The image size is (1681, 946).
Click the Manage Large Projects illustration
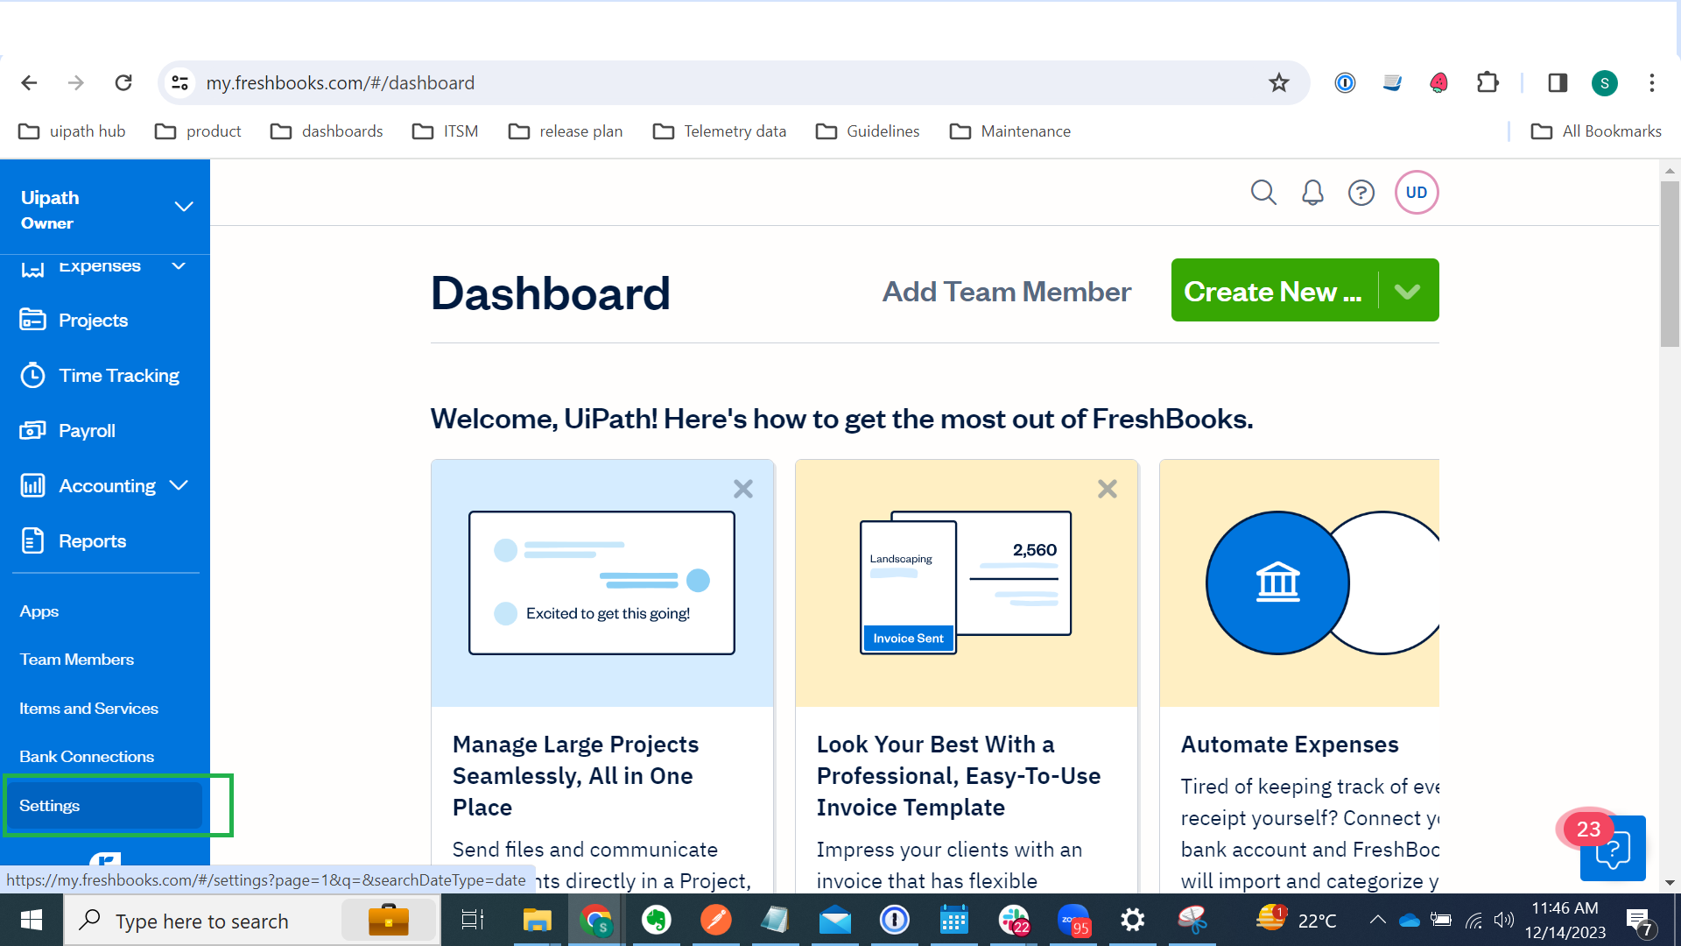coord(602,583)
